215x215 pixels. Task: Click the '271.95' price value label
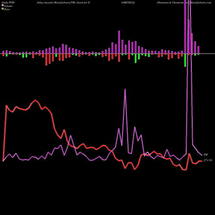208,160
